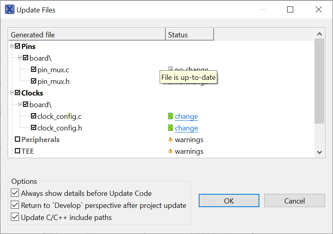Viewport: 333px width, 234px height.
Task: Click the Status column header
Action: (189, 35)
